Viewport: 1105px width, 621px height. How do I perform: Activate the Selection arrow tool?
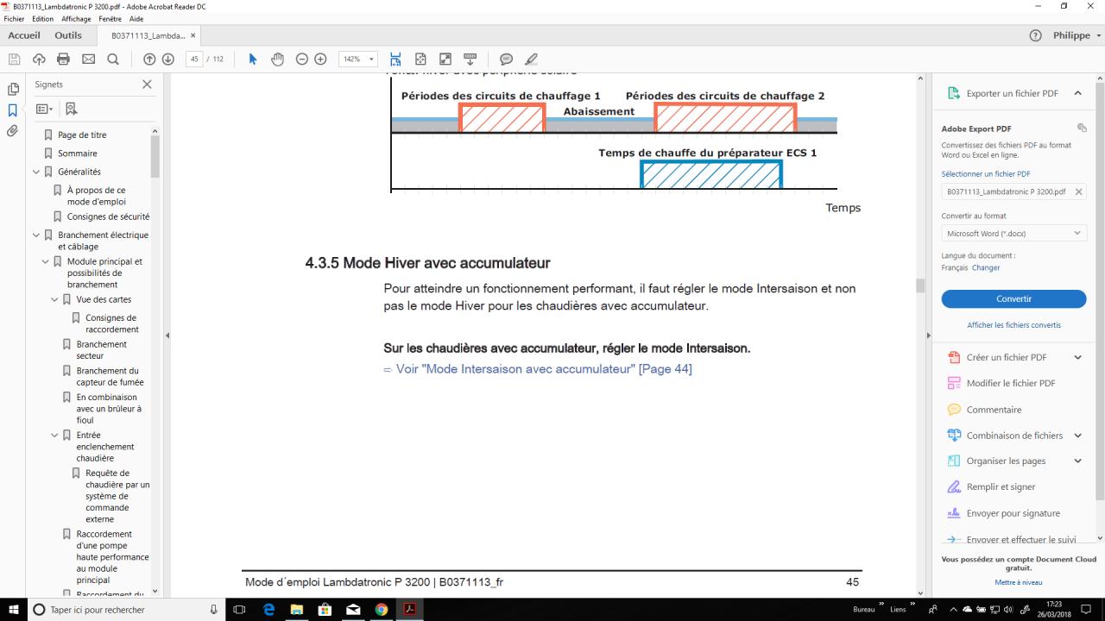point(253,59)
